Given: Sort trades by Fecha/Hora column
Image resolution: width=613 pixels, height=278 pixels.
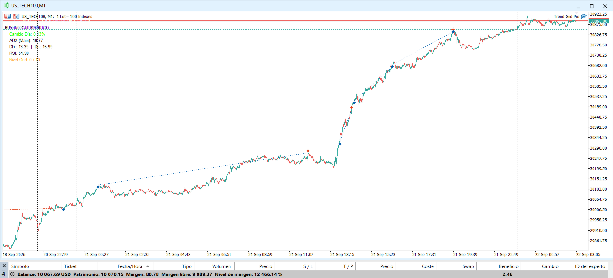Looking at the screenshot, I should click(130, 266).
